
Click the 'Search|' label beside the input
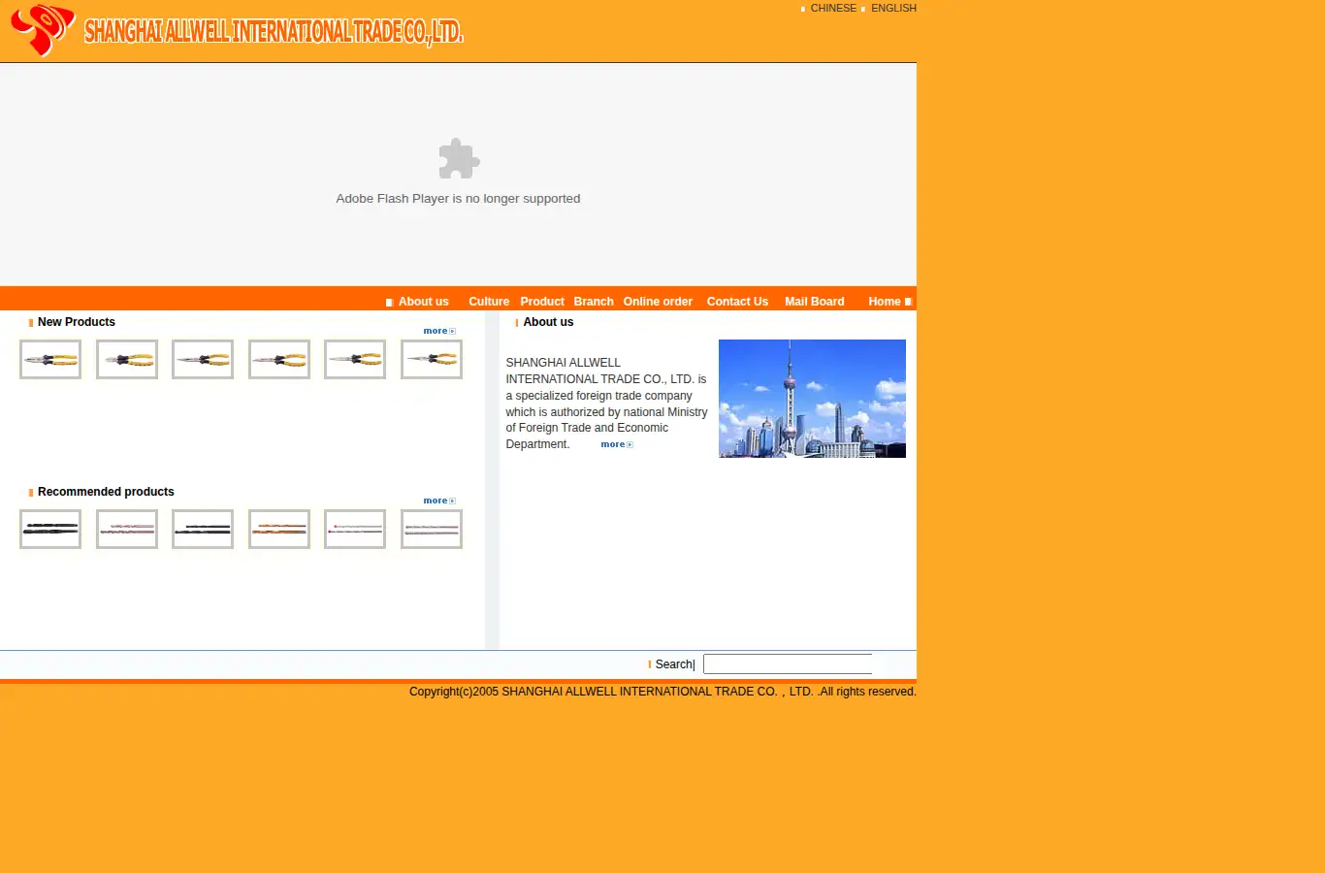(x=675, y=664)
